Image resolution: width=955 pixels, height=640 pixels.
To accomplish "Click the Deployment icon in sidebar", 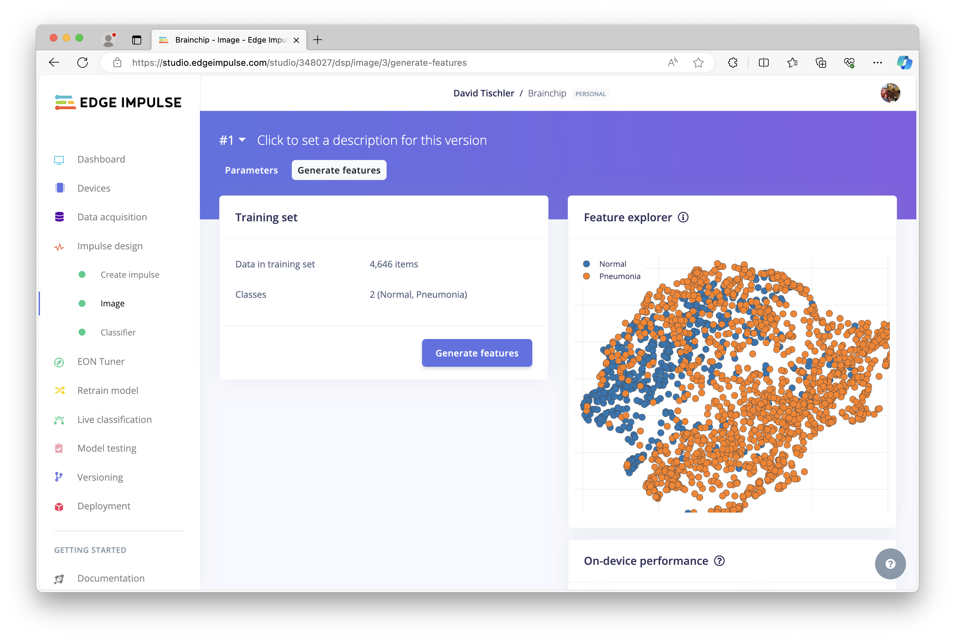I will point(60,506).
